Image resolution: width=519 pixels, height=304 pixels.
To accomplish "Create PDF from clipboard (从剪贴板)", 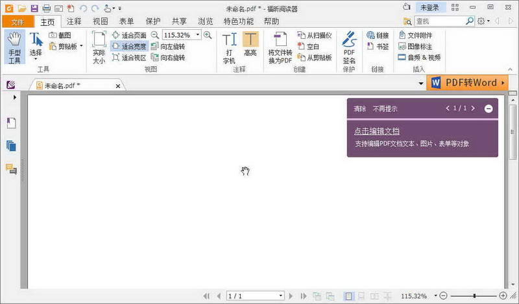I will (x=315, y=58).
